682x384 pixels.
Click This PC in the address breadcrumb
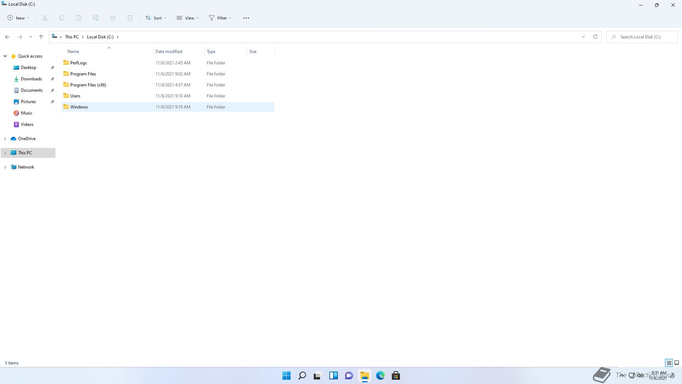click(72, 37)
